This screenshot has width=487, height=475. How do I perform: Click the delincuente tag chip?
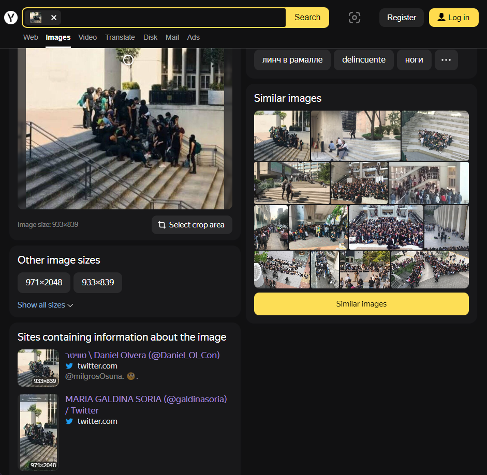[364, 60]
